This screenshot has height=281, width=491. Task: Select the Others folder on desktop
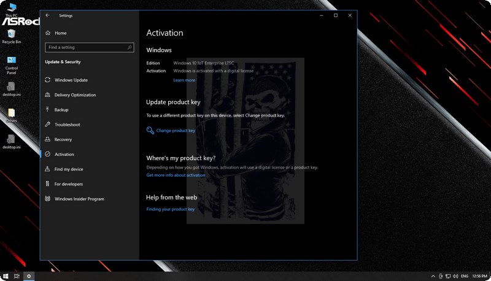(x=12, y=115)
